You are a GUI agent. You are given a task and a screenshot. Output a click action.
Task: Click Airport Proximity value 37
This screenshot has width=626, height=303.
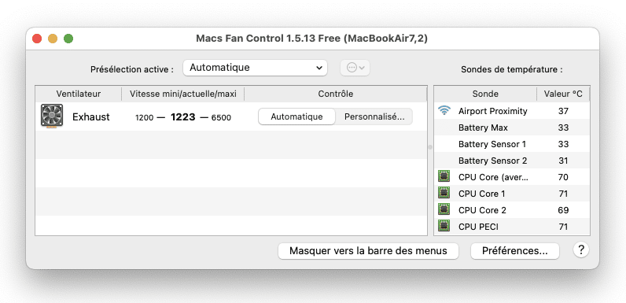coord(563,111)
